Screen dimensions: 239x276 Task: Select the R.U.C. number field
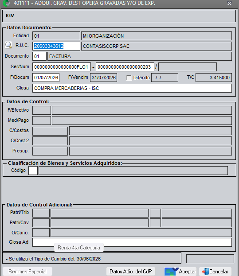tap(56, 46)
